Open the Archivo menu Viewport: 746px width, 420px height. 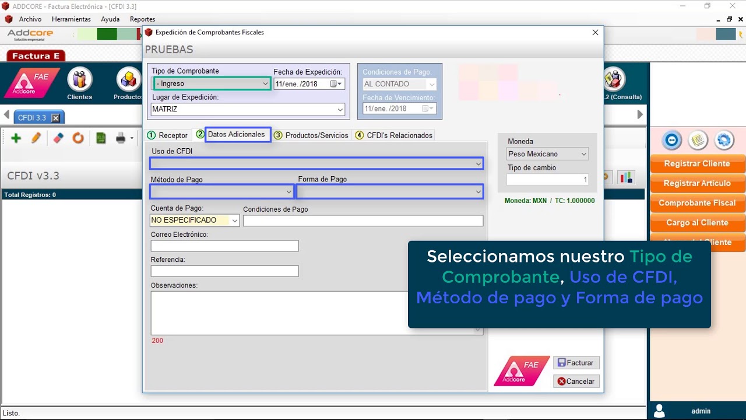[30, 19]
